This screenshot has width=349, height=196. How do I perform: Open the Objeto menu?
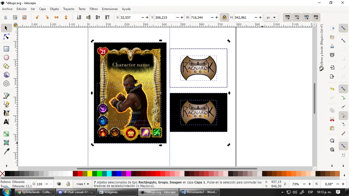click(54, 9)
